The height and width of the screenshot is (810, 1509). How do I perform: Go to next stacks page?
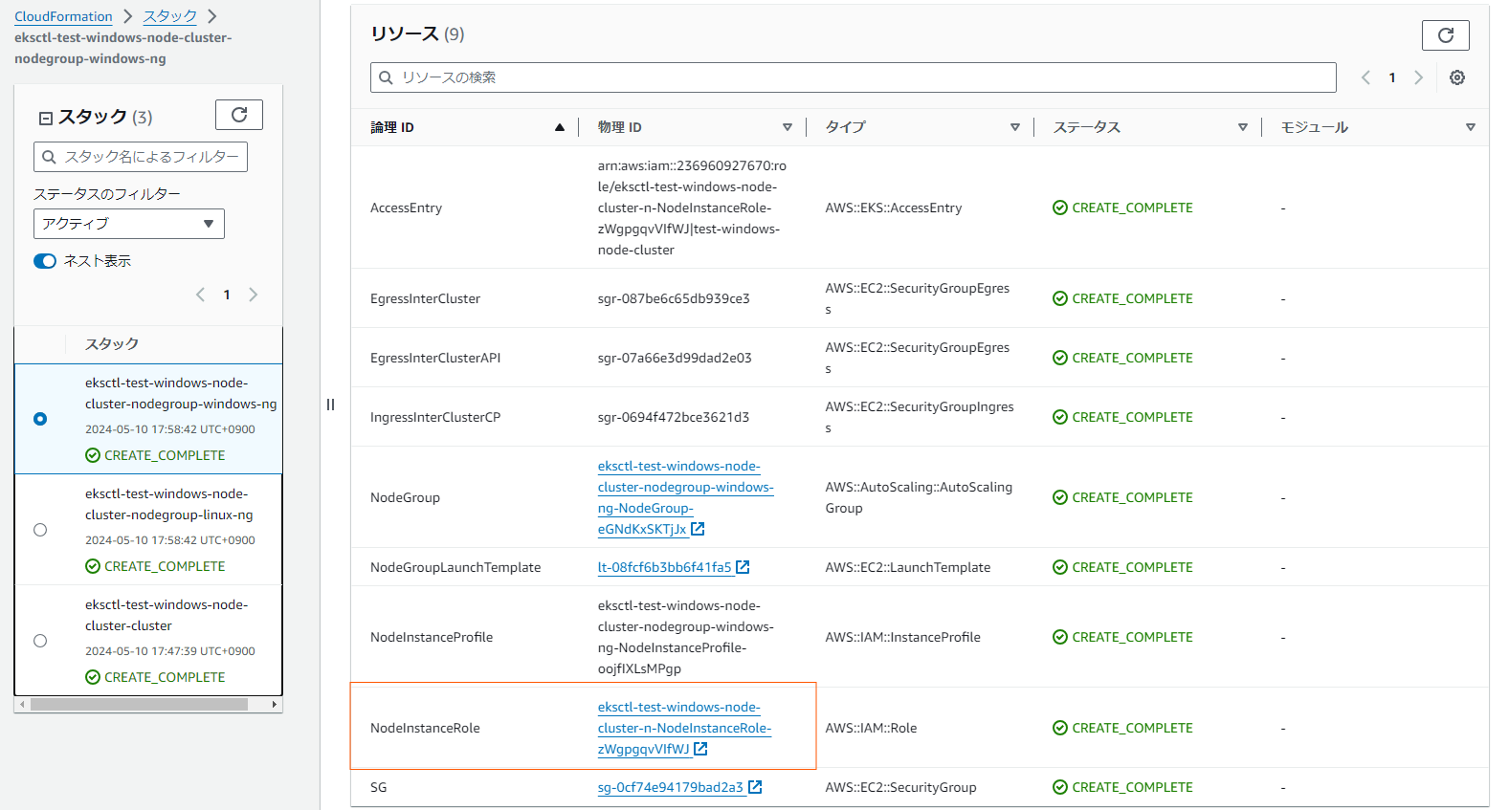[253, 295]
